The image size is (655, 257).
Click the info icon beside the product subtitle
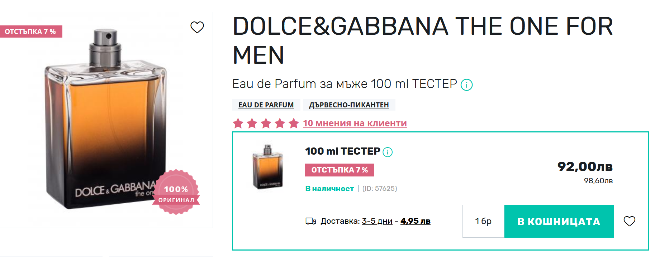[466, 85]
